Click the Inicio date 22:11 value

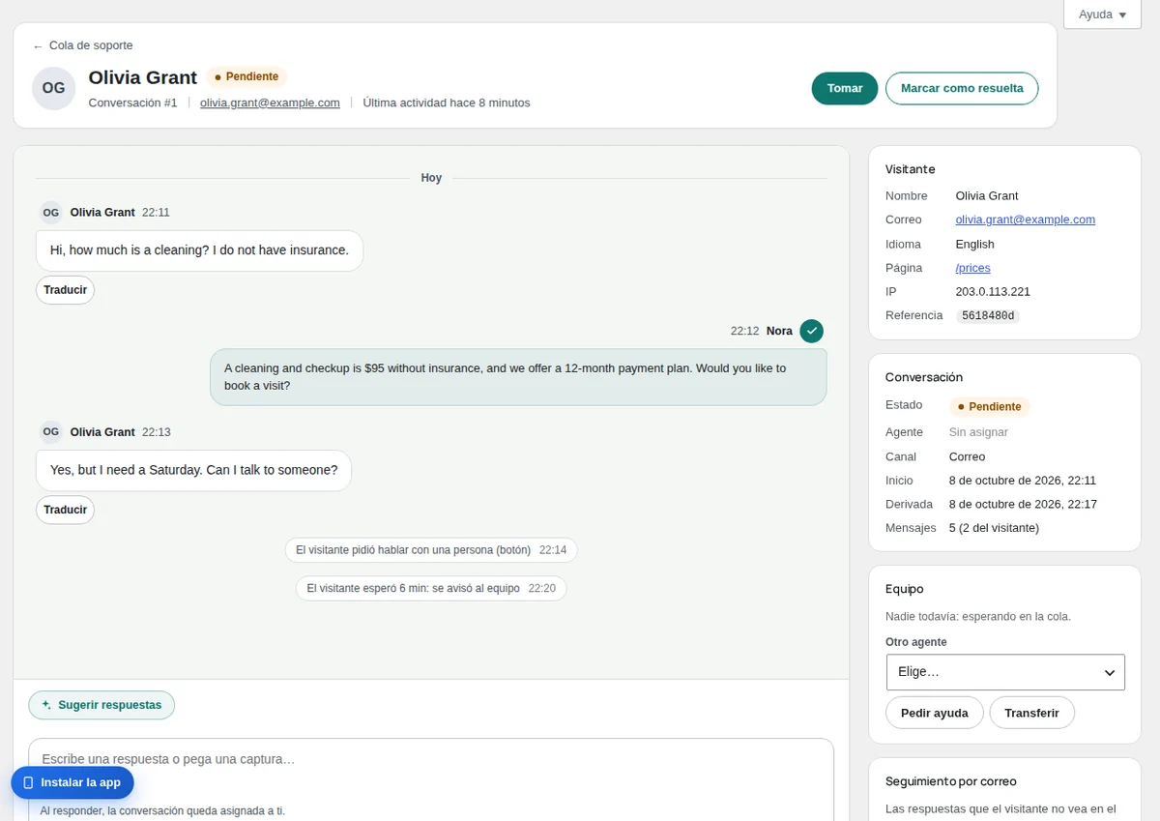pyautogui.click(x=1023, y=481)
